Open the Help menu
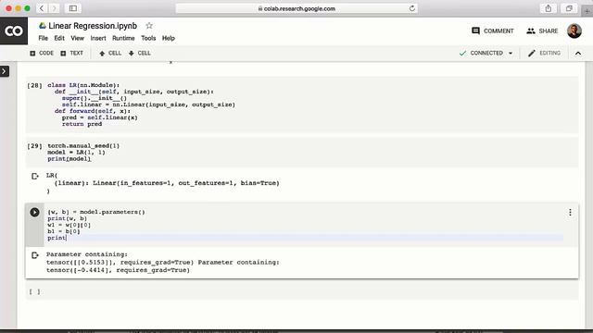The width and height of the screenshot is (593, 333). [169, 38]
